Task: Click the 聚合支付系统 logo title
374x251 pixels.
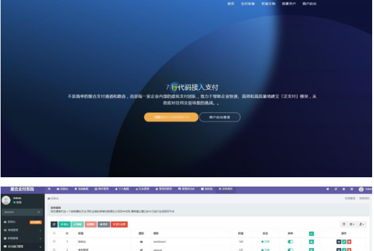Action: (x=22, y=189)
